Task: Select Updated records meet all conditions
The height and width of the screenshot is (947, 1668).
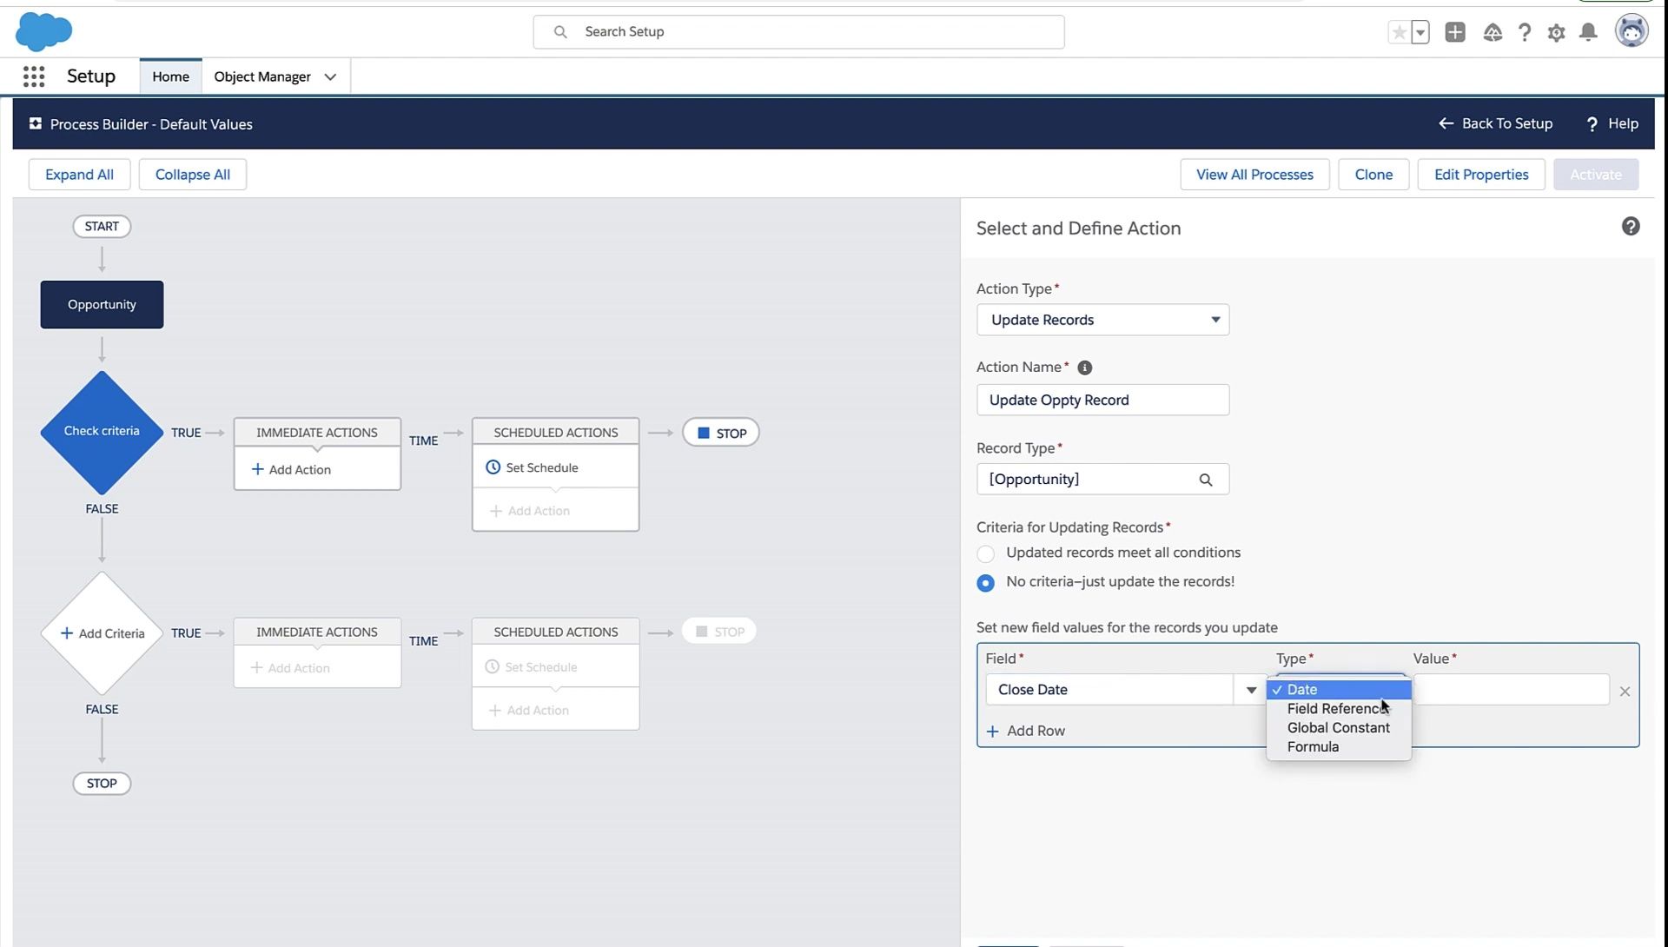Action: pyautogui.click(x=985, y=553)
